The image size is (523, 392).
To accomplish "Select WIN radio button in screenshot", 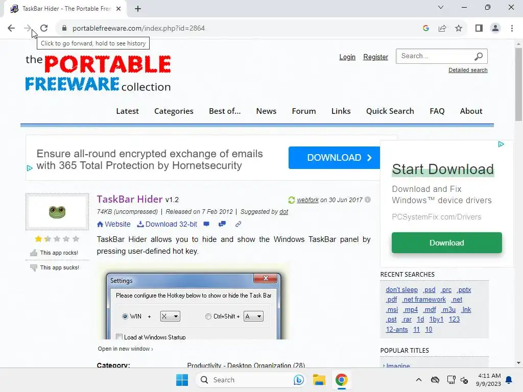I will point(125,316).
